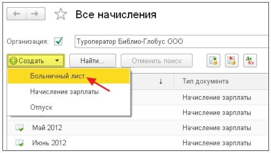Click the Туроператор Библио-Глобус ООО organization field
This screenshot has width=271, height=153.
click(x=172, y=41)
